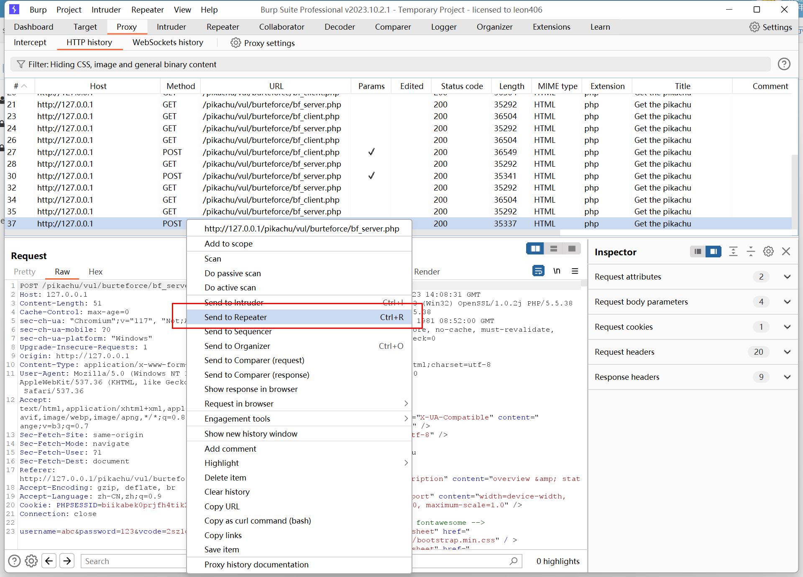Click bottom-left help question icon
Screen dimensions: 803x577
click(x=14, y=561)
